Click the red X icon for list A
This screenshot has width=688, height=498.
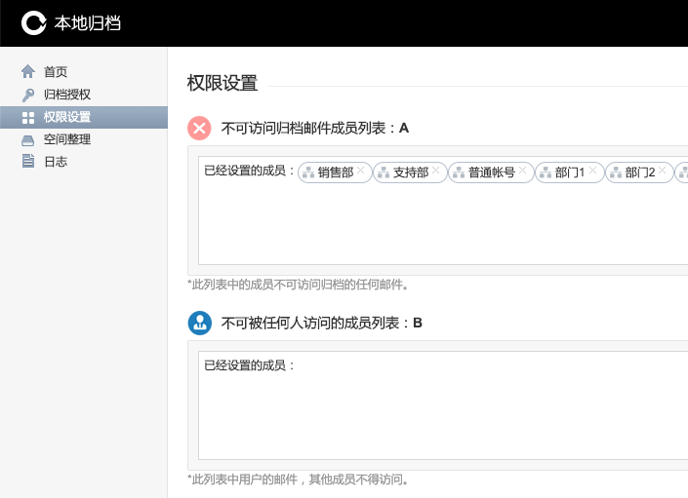click(199, 128)
